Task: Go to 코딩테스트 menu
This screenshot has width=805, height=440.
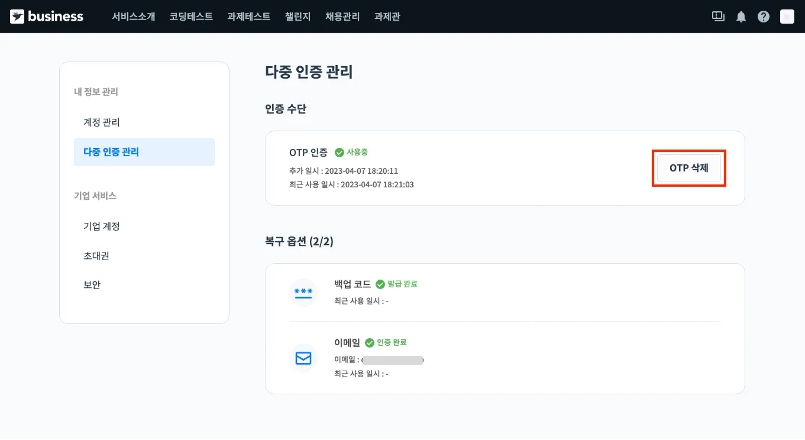Action: [x=191, y=16]
